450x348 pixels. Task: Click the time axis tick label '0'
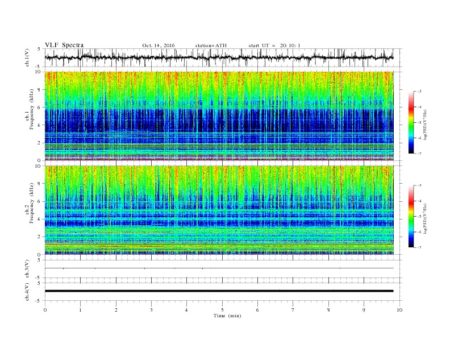45,310
